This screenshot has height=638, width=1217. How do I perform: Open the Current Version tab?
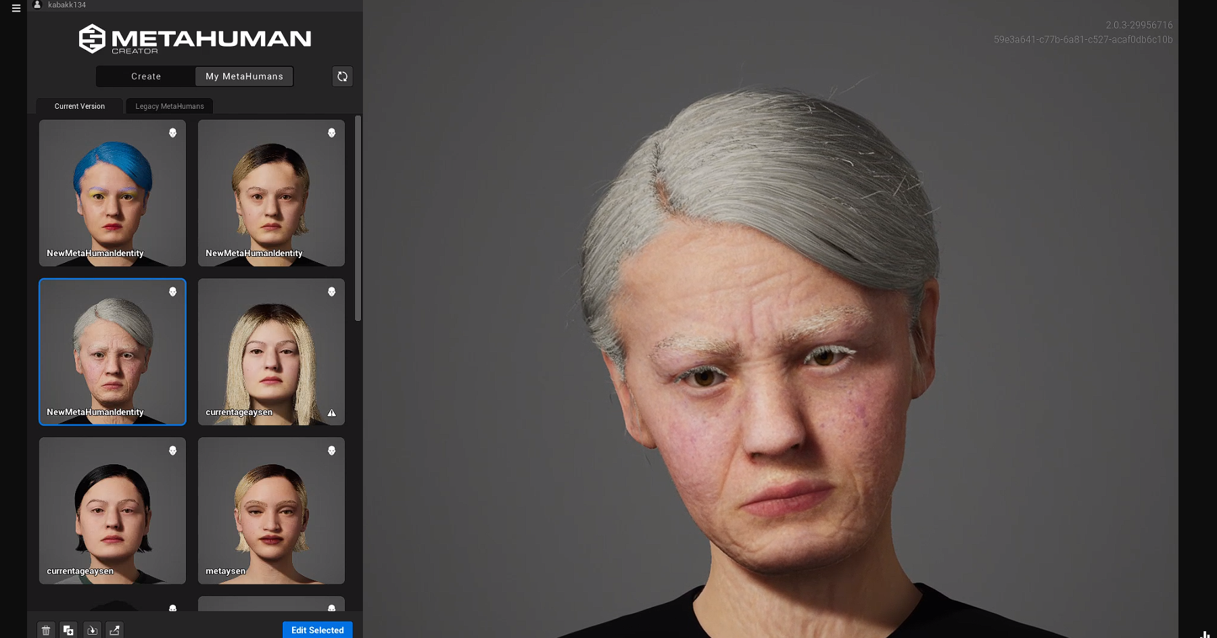tap(80, 106)
